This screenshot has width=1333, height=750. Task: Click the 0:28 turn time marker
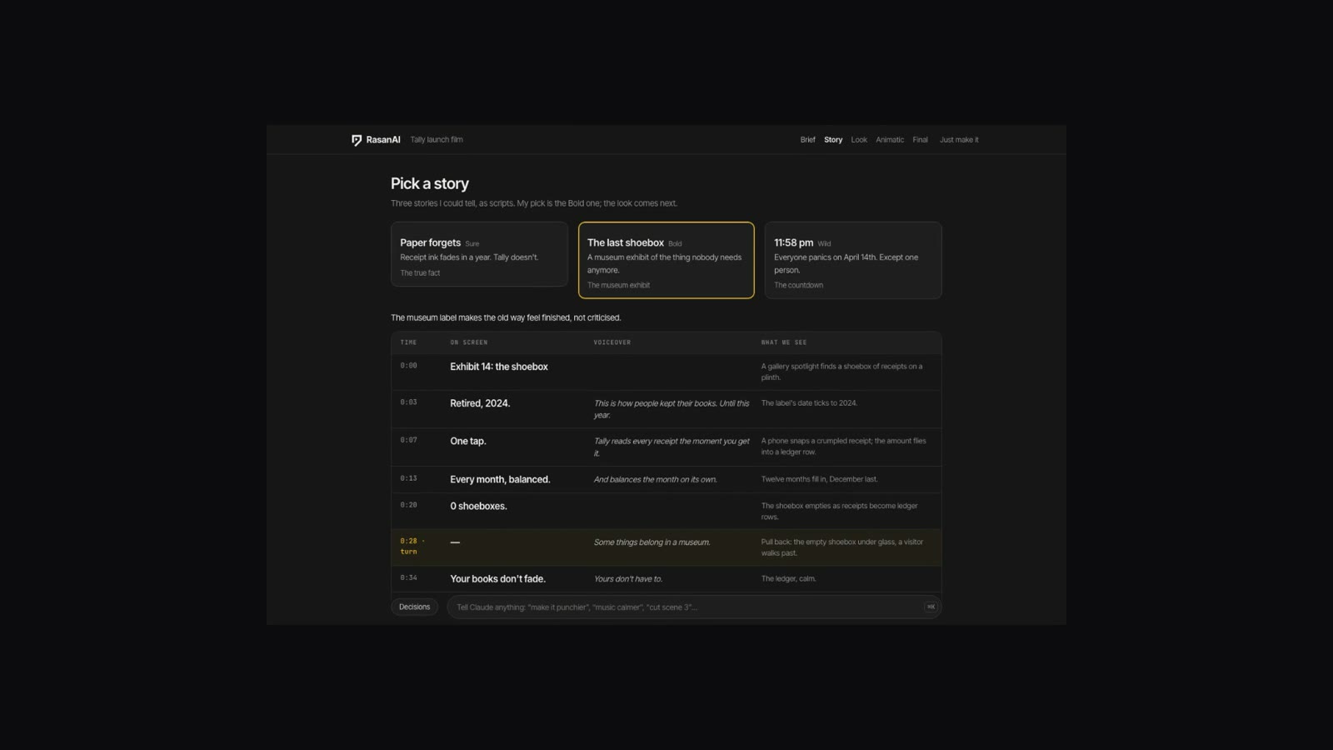(x=412, y=546)
